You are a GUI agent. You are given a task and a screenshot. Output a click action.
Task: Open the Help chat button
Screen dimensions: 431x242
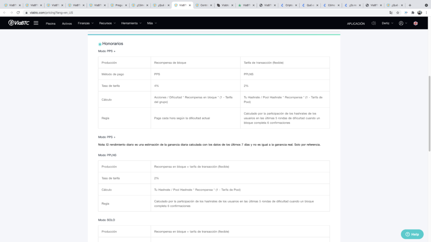coord(412,234)
